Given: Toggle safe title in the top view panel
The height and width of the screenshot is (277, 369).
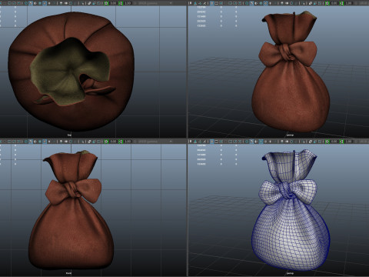Looking at the screenshot, I should click(19, 3).
